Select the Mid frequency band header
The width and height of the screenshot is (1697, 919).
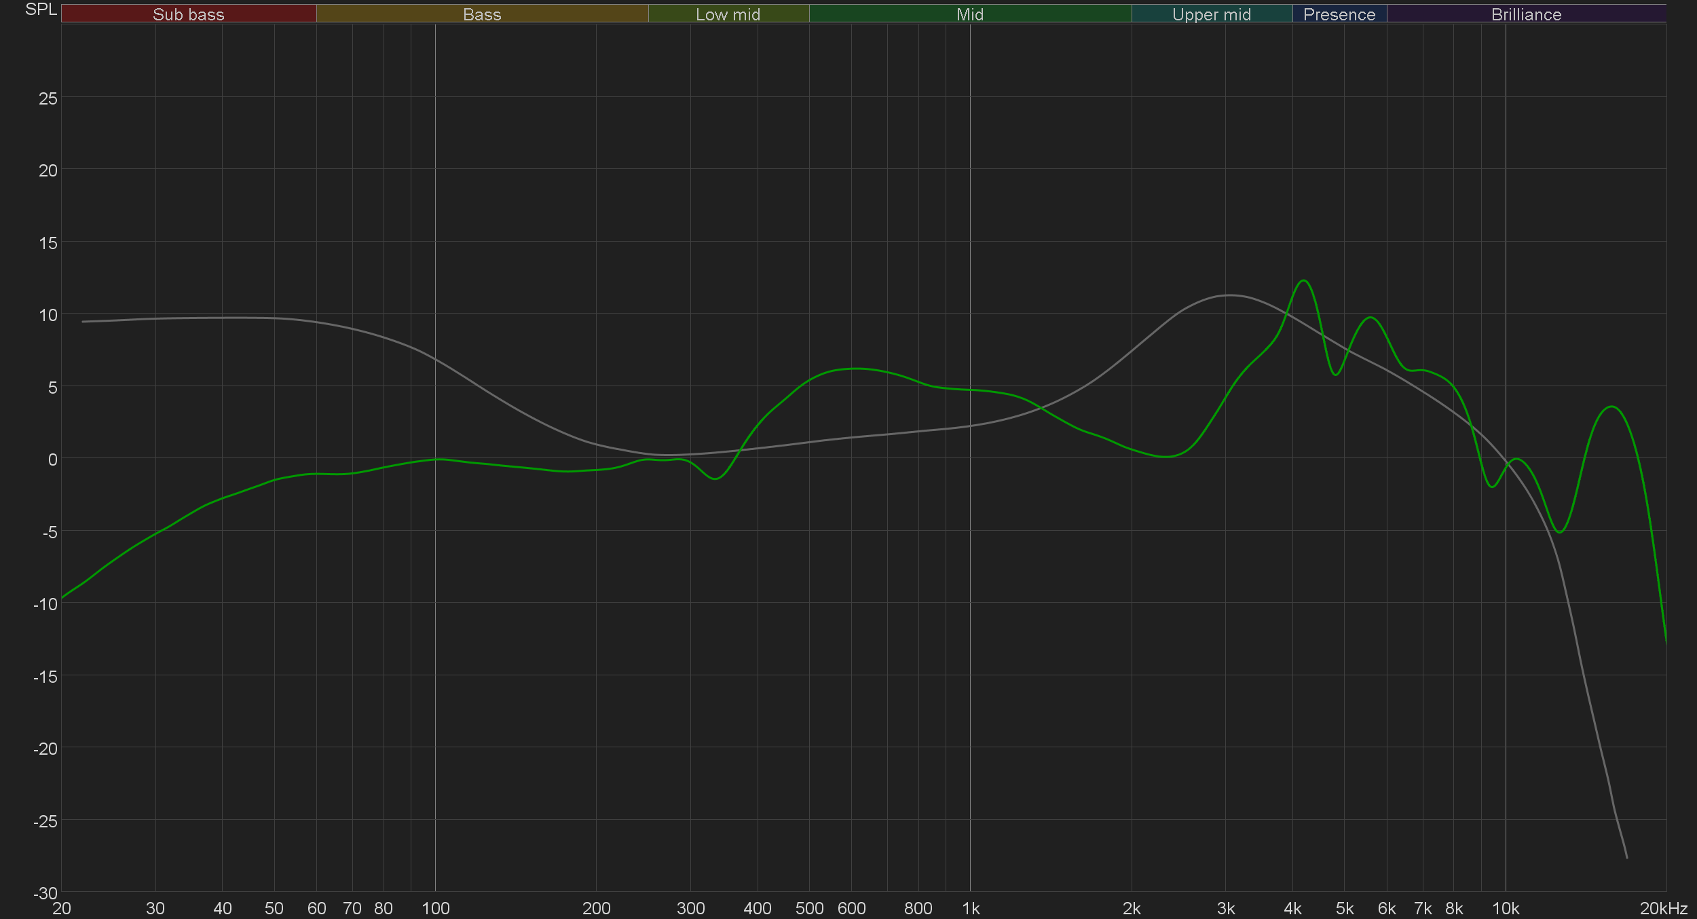[x=969, y=14]
